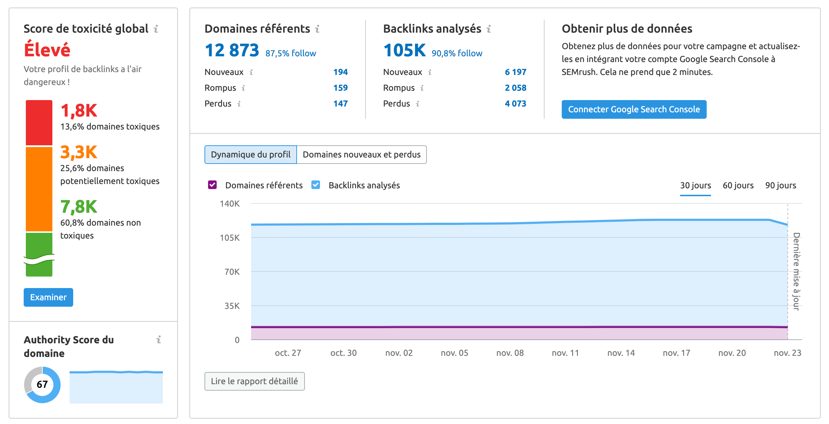Open info icon for Backlinks Perdus row
This screenshot has height=424, width=829.
418,104
